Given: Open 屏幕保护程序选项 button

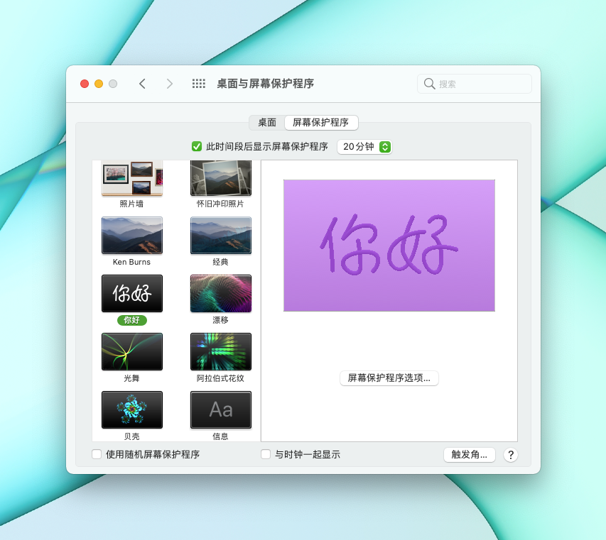Looking at the screenshot, I should 389,378.
